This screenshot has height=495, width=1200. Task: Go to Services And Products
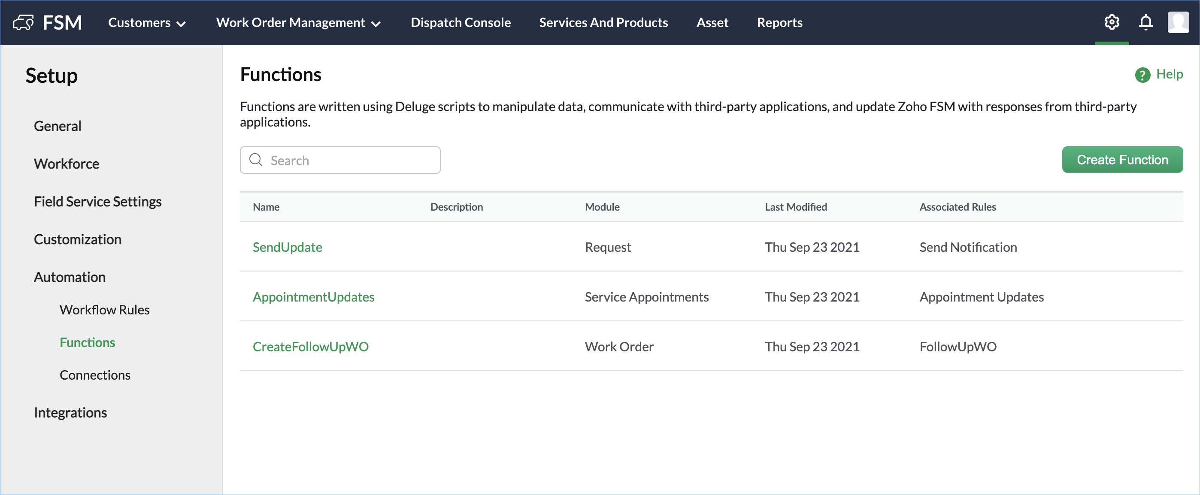pos(603,22)
